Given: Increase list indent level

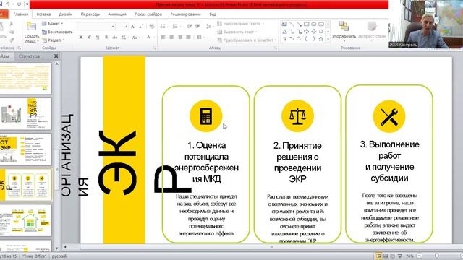Looking at the screenshot, I should coord(197,27).
